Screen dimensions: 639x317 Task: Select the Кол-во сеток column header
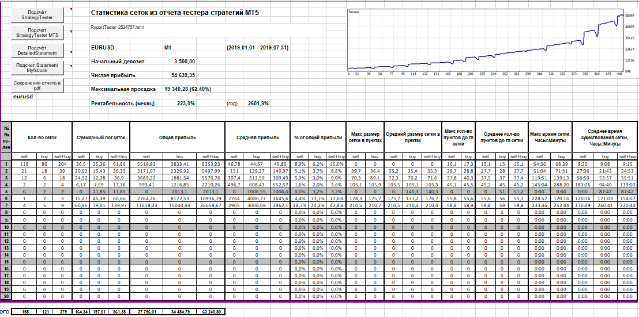click(42, 137)
